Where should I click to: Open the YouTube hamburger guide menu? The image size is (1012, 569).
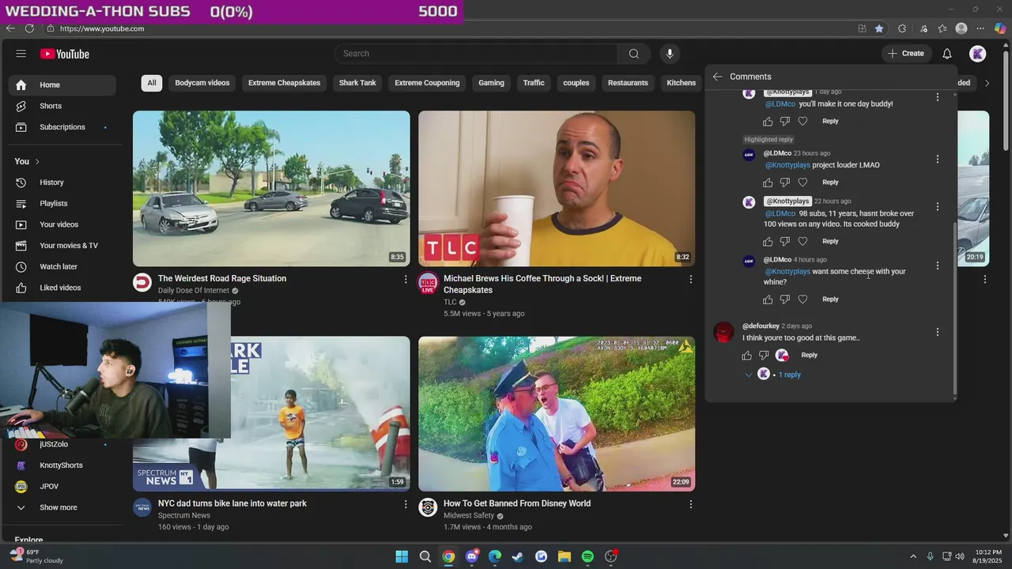point(21,54)
